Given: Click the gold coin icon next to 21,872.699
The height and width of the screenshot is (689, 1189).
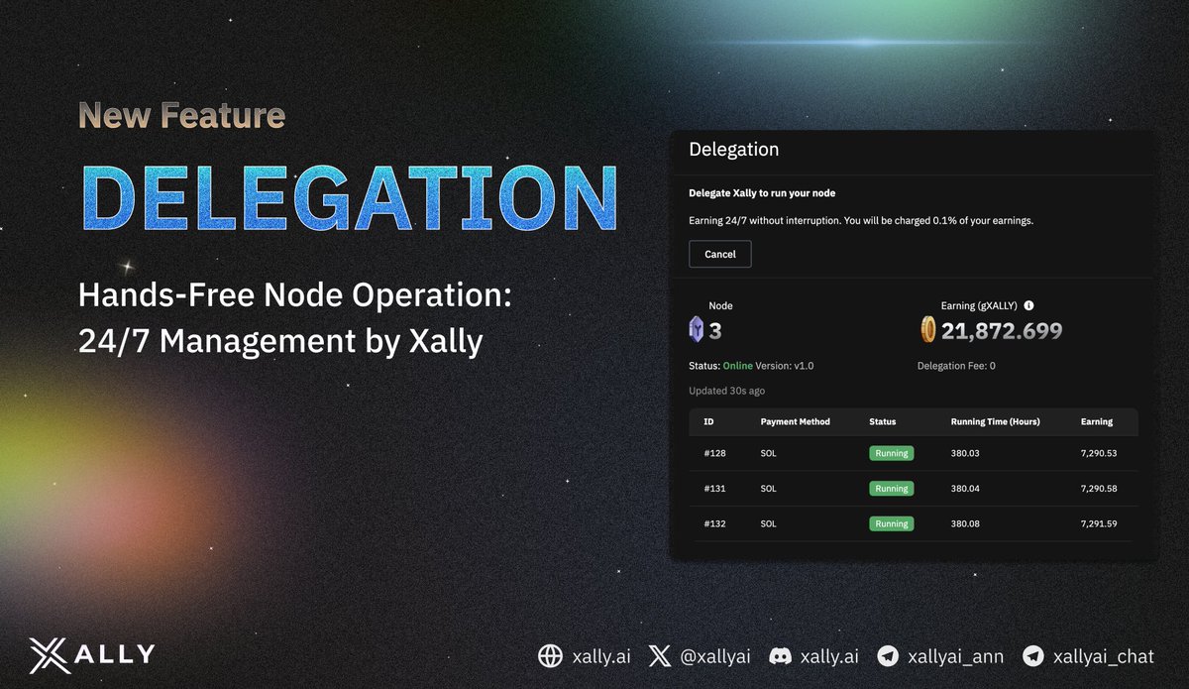Looking at the screenshot, I should tap(929, 328).
